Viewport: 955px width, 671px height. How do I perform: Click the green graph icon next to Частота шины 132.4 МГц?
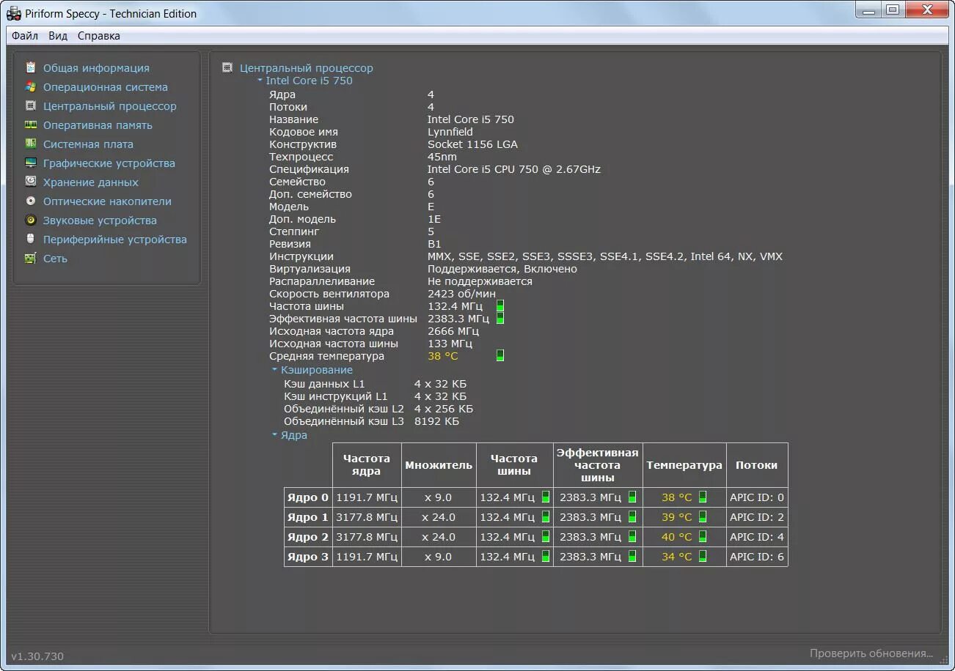500,305
